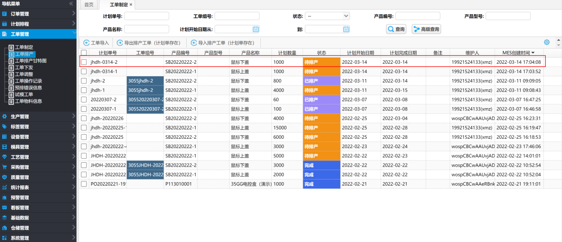Click 导出排产工单（计划单存在） button
Image resolution: width=562 pixels, height=242 pixels.
pos(149,43)
